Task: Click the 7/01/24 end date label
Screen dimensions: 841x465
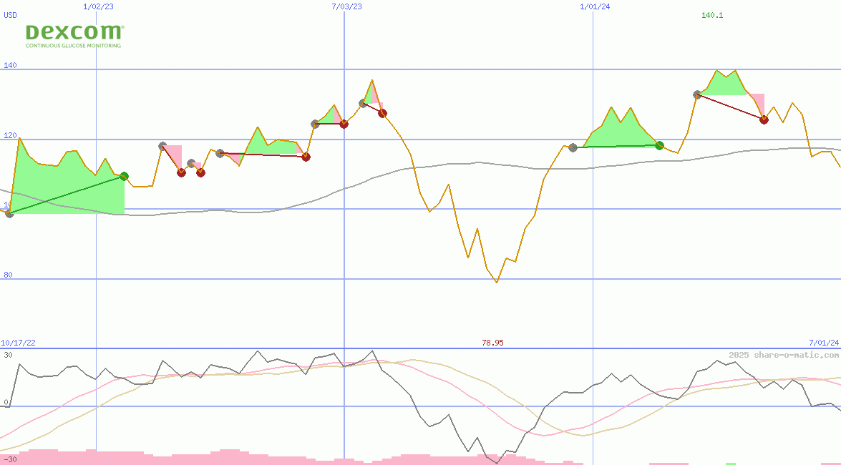Action: tap(823, 343)
